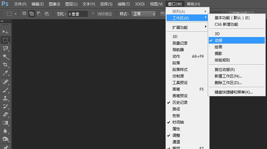Select the Eyedropper tool

(x=5, y=73)
